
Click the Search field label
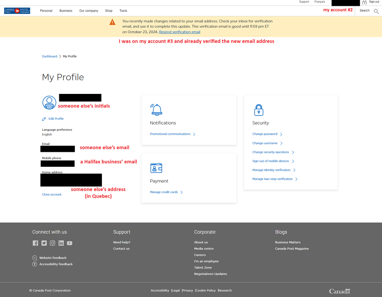365,10
